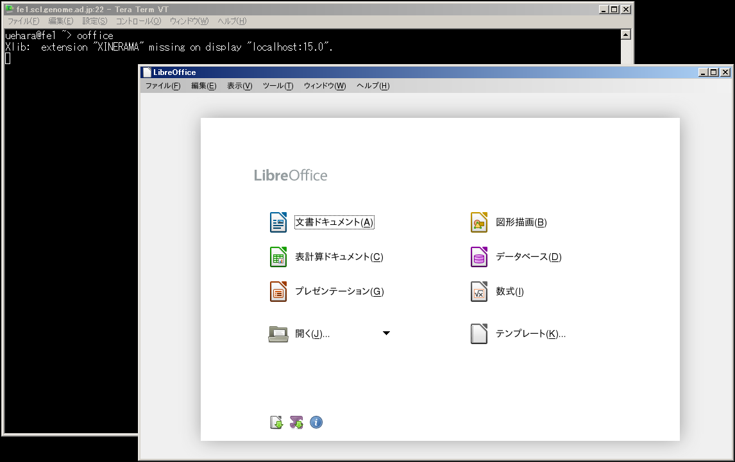This screenshot has width=735, height=462.
Task: Create a new データベース(D)
Action: [x=528, y=257]
